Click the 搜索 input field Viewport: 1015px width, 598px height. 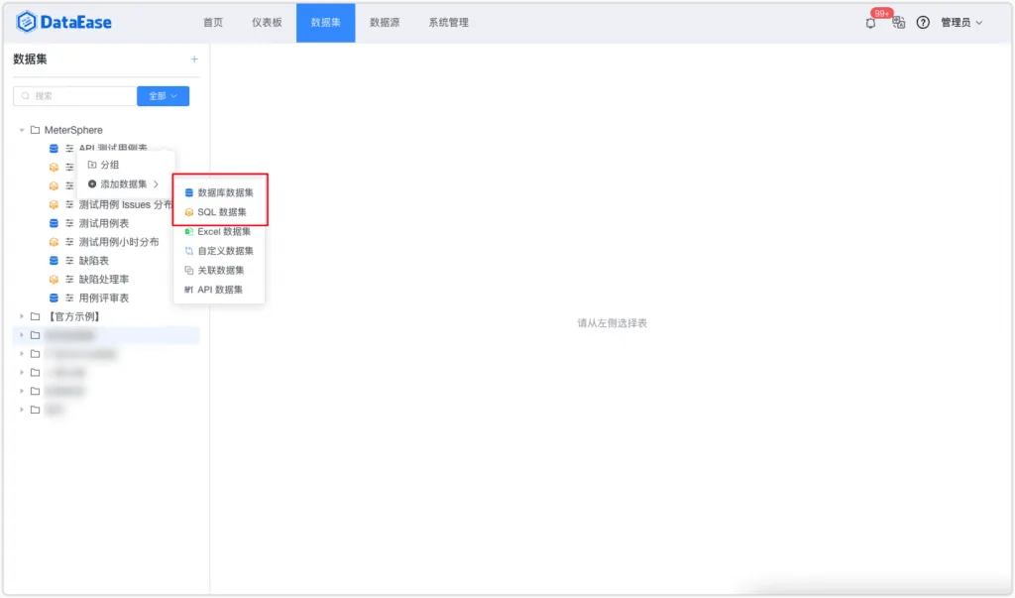tap(75, 96)
